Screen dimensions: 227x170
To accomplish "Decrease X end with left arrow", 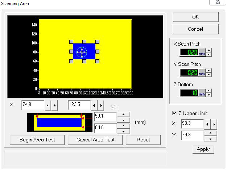I will pyautogui.click(x=94, y=106).
